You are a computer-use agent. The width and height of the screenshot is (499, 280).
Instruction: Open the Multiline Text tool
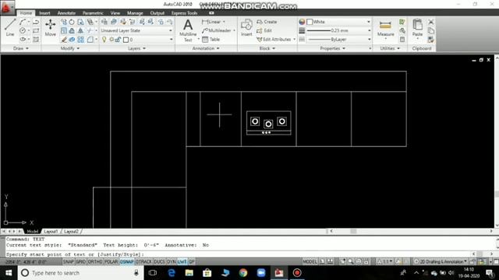188,30
